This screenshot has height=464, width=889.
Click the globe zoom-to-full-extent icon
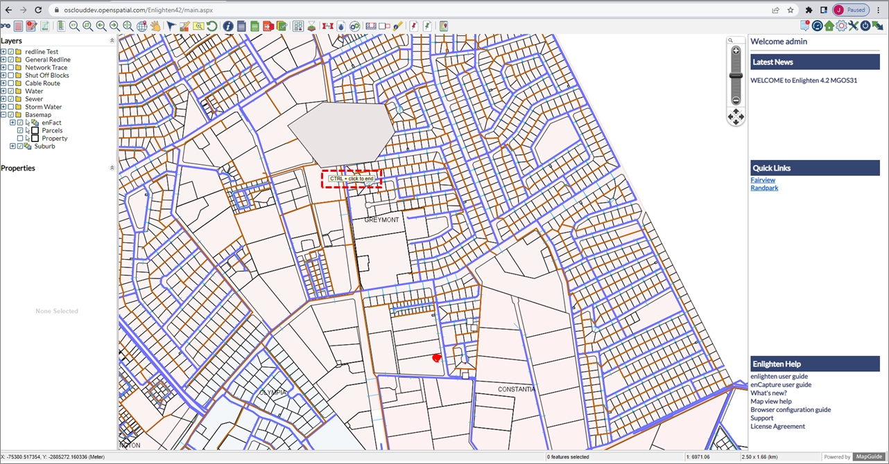tap(141, 26)
